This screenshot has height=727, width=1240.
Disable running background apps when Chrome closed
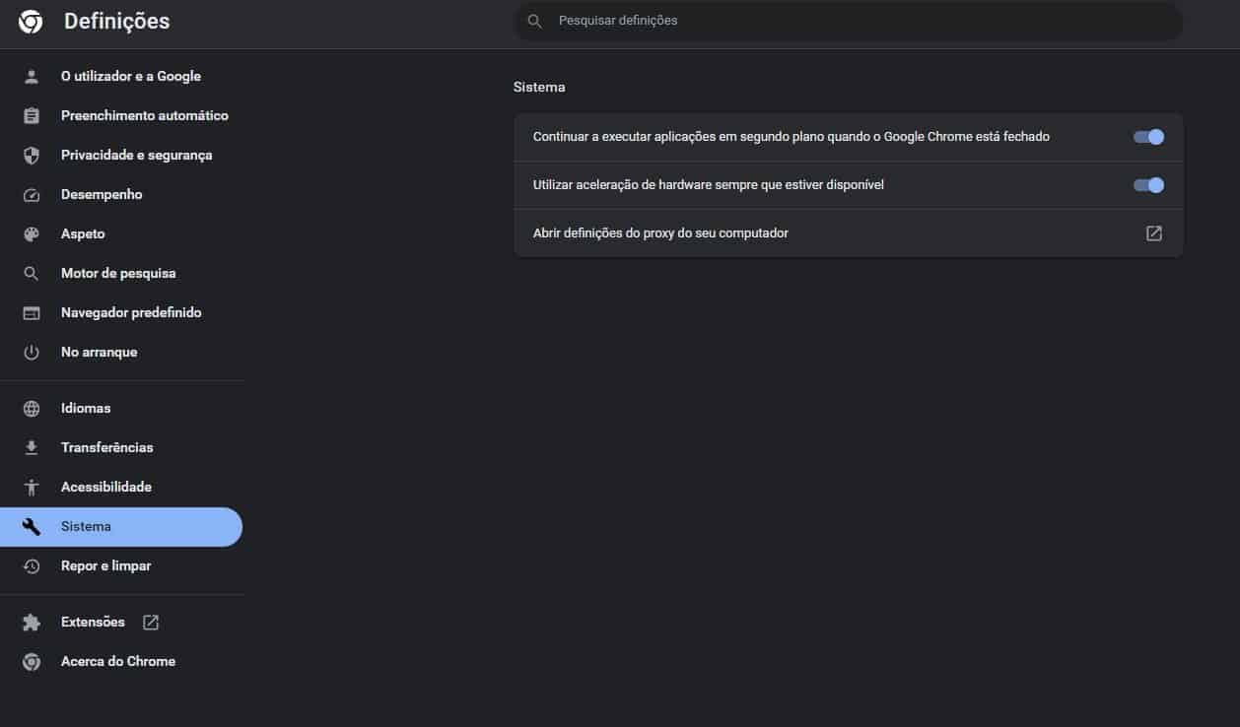[x=1148, y=137]
